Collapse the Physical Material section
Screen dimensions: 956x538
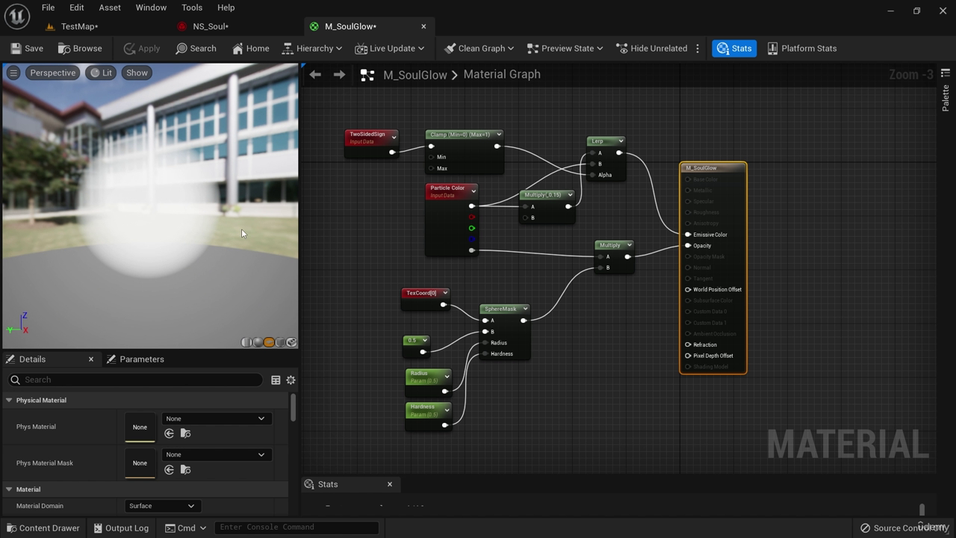tap(9, 401)
